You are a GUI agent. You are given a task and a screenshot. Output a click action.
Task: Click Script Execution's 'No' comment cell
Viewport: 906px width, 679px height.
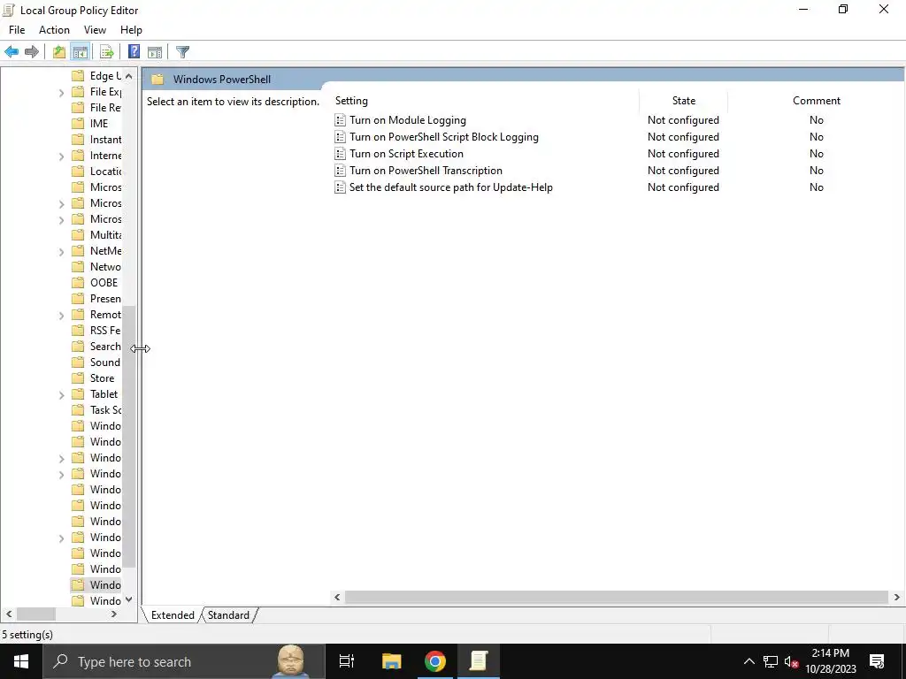point(817,154)
